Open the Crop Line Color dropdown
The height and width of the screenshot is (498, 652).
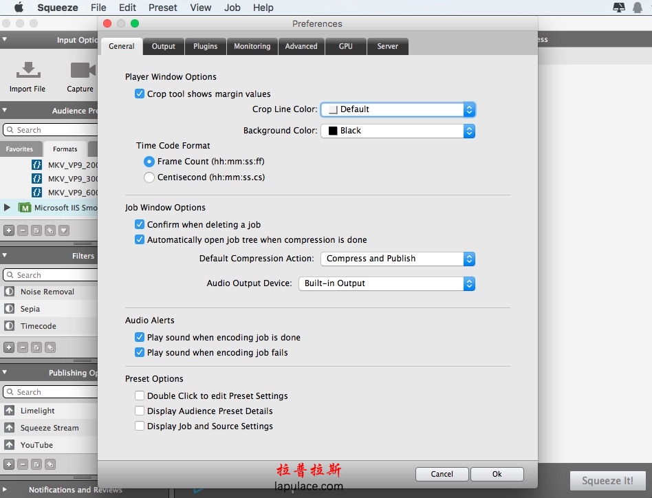coord(398,109)
